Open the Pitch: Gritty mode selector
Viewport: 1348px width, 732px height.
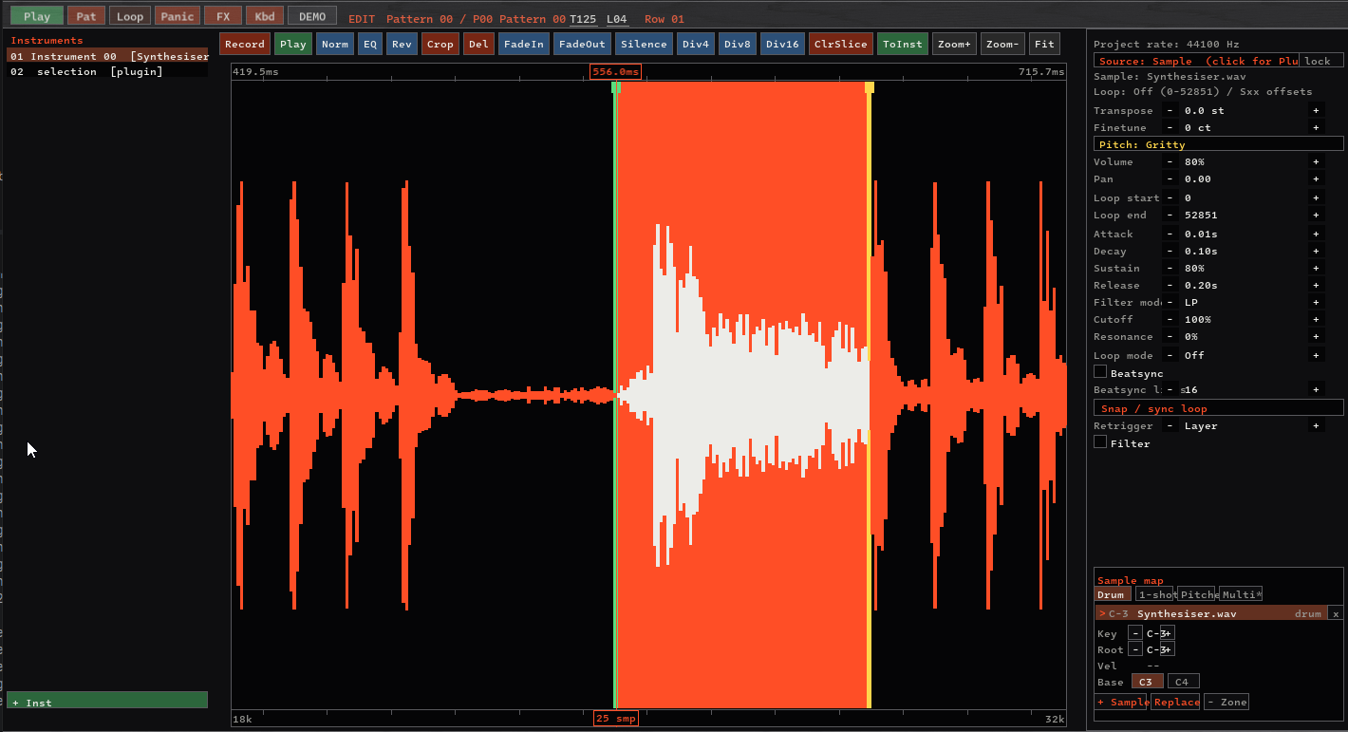tap(1219, 144)
